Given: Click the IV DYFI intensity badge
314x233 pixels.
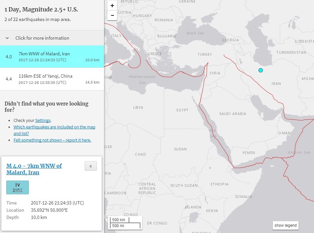Looking at the screenshot, I should point(18,187).
